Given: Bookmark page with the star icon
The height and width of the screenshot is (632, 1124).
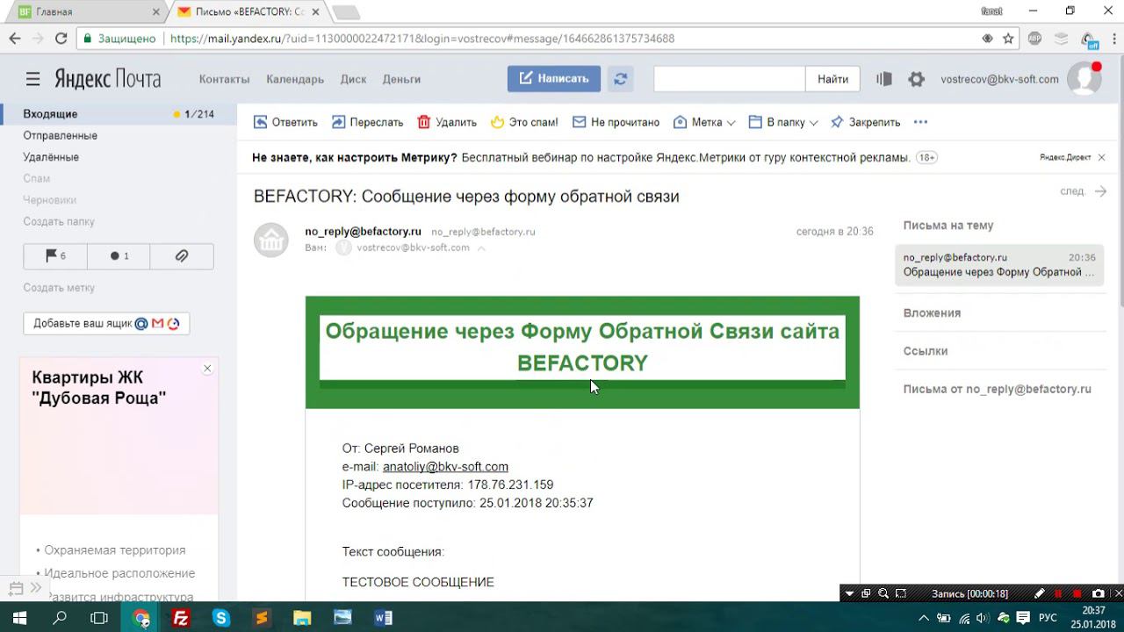Looking at the screenshot, I should coord(1008,39).
